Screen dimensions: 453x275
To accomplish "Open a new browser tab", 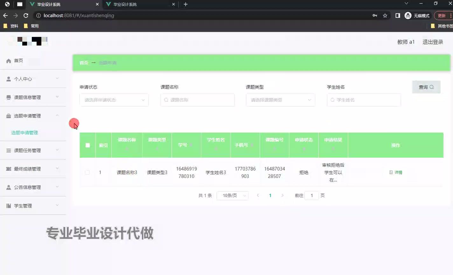I will [185, 4].
